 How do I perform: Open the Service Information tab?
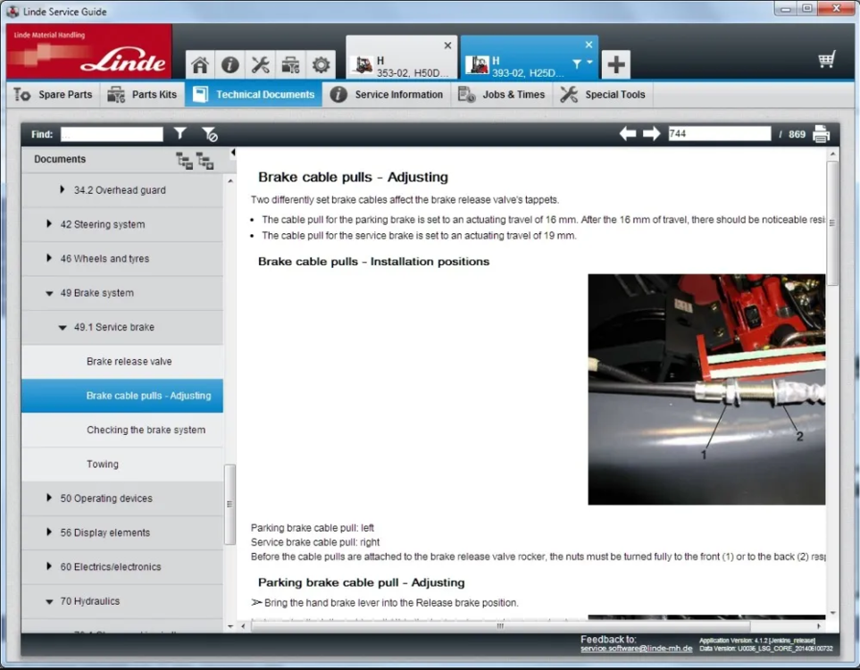point(387,95)
